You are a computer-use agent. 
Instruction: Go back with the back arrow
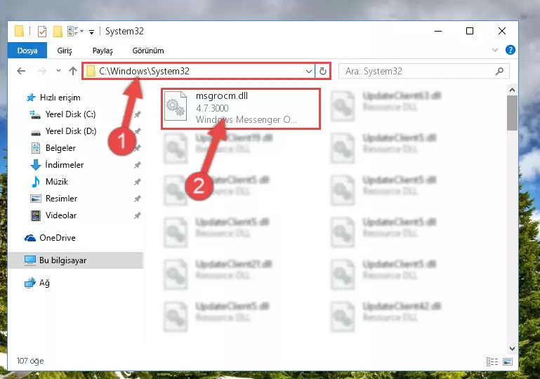coord(21,71)
